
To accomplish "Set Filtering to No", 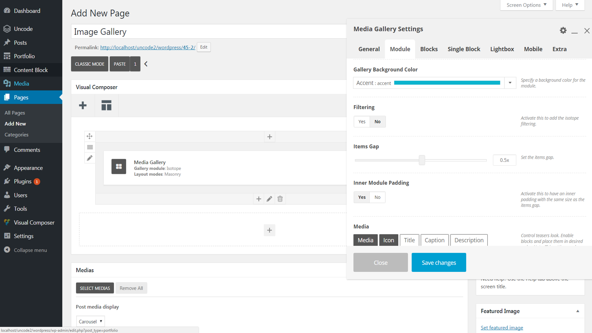I will click(378, 122).
